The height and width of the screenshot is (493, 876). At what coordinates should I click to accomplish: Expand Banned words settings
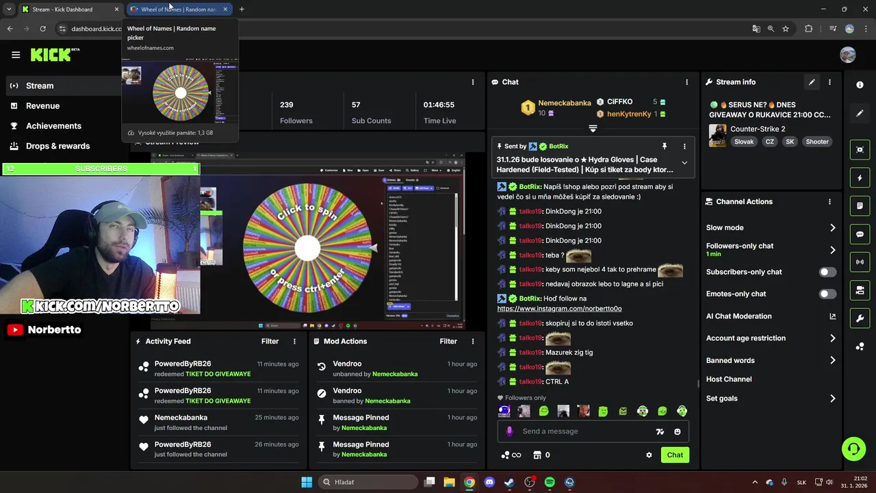click(x=833, y=360)
